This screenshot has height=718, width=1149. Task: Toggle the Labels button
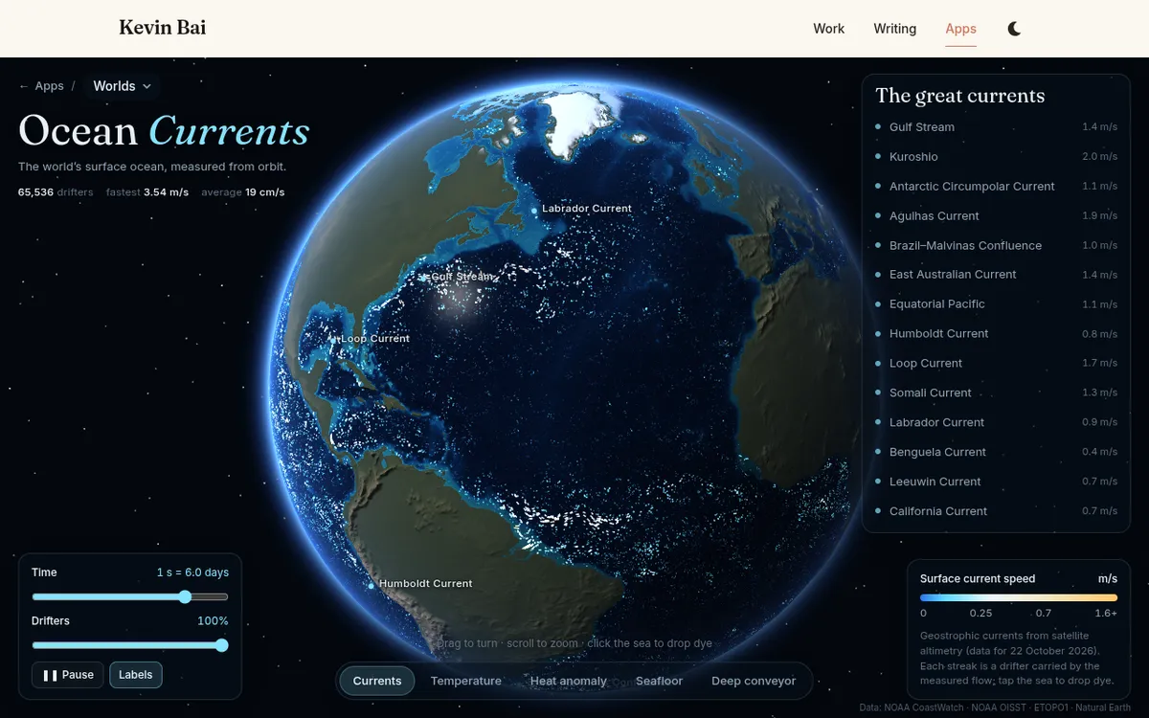136,675
